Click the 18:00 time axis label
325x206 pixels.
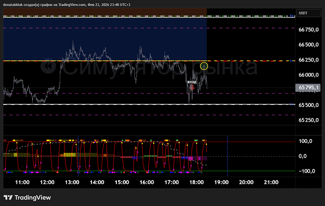pyautogui.click(x=196, y=182)
